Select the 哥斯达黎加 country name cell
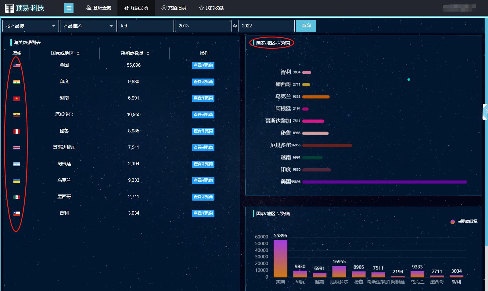The image size is (488, 291). [64, 147]
